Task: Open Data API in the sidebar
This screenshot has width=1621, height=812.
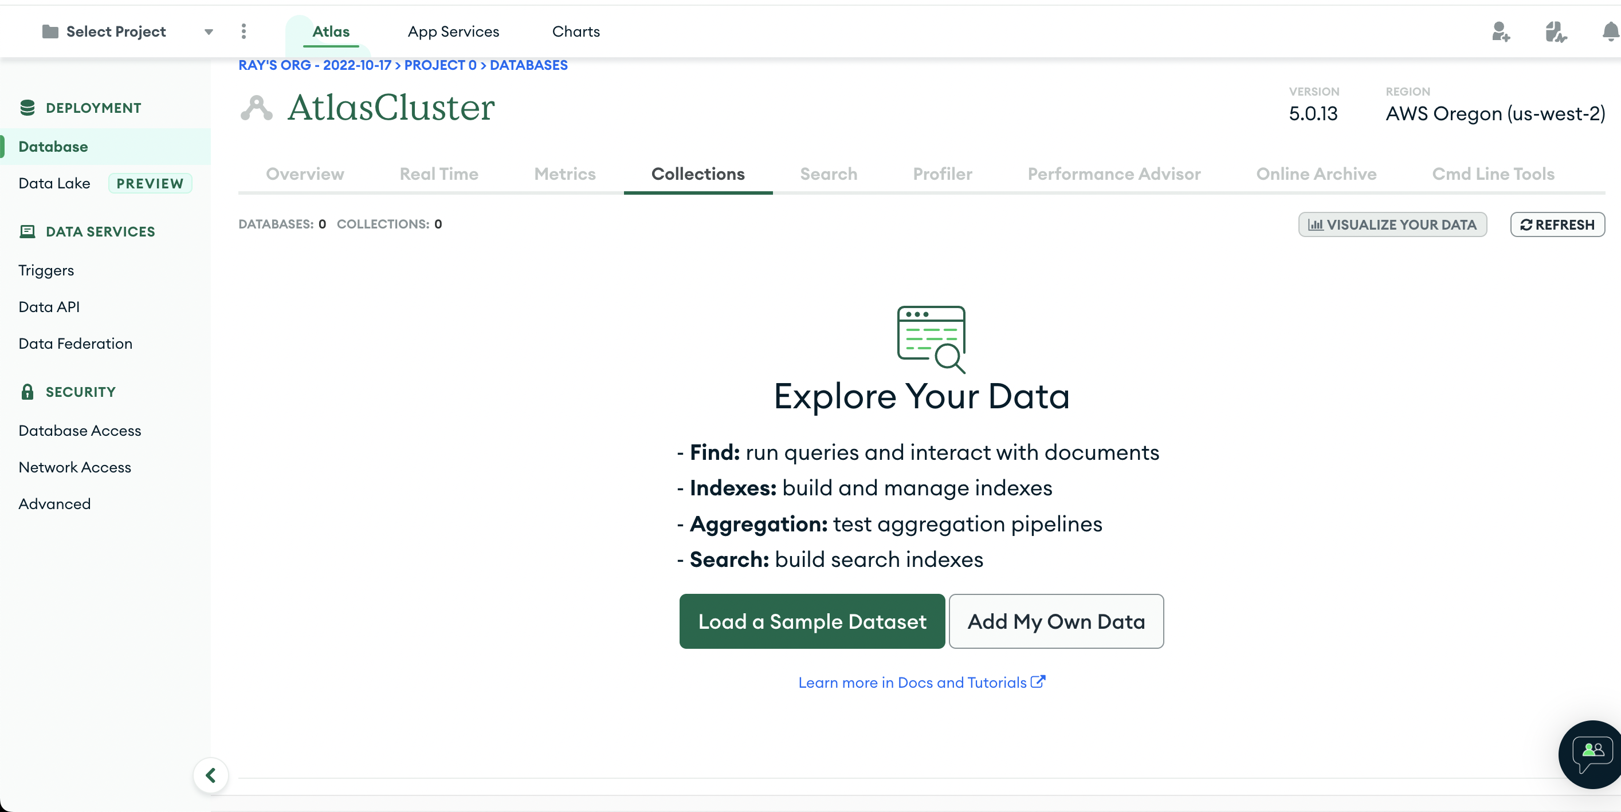Action: 49,307
